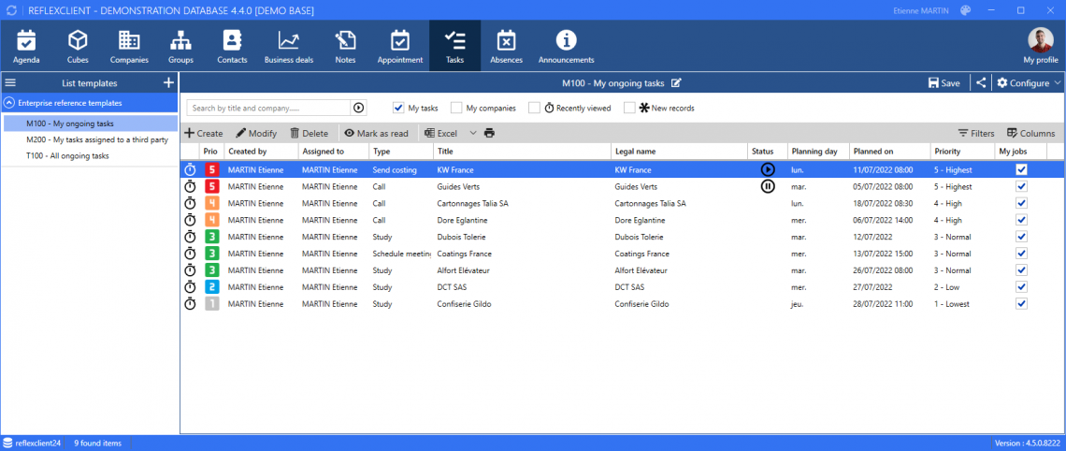The width and height of the screenshot is (1066, 451).
Task: Click the pause status icon for Guides Verts
Action: coord(768,186)
